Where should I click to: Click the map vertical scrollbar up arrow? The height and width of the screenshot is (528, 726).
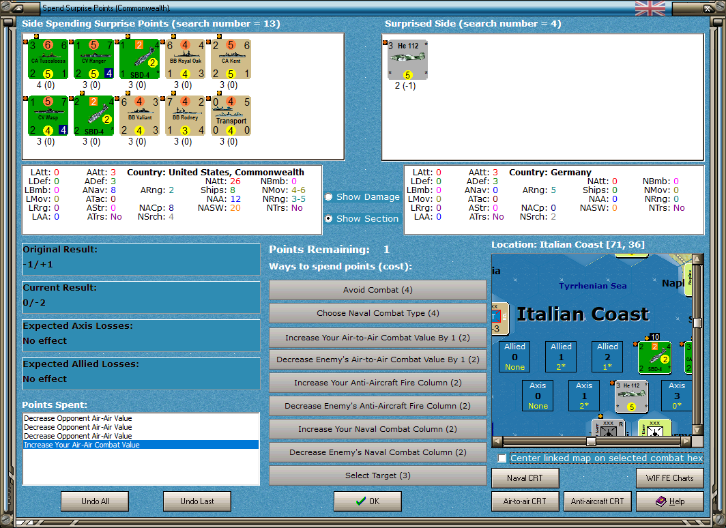coord(698,259)
